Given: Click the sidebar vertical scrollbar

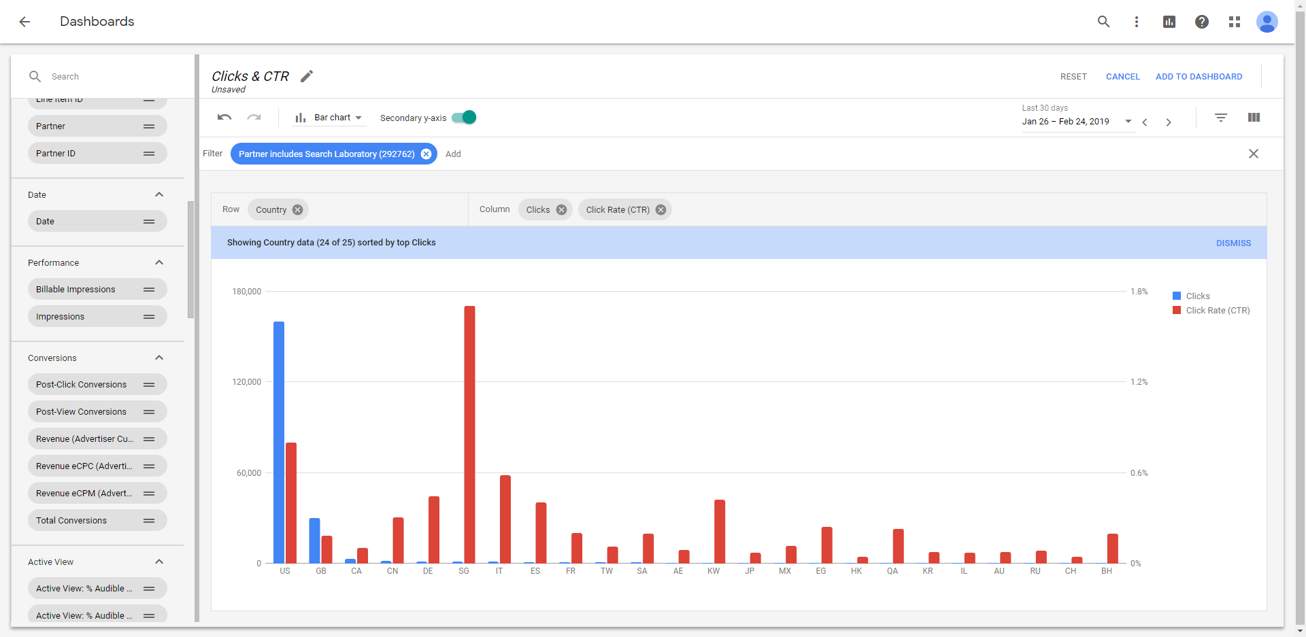Looking at the screenshot, I should coord(191,258).
